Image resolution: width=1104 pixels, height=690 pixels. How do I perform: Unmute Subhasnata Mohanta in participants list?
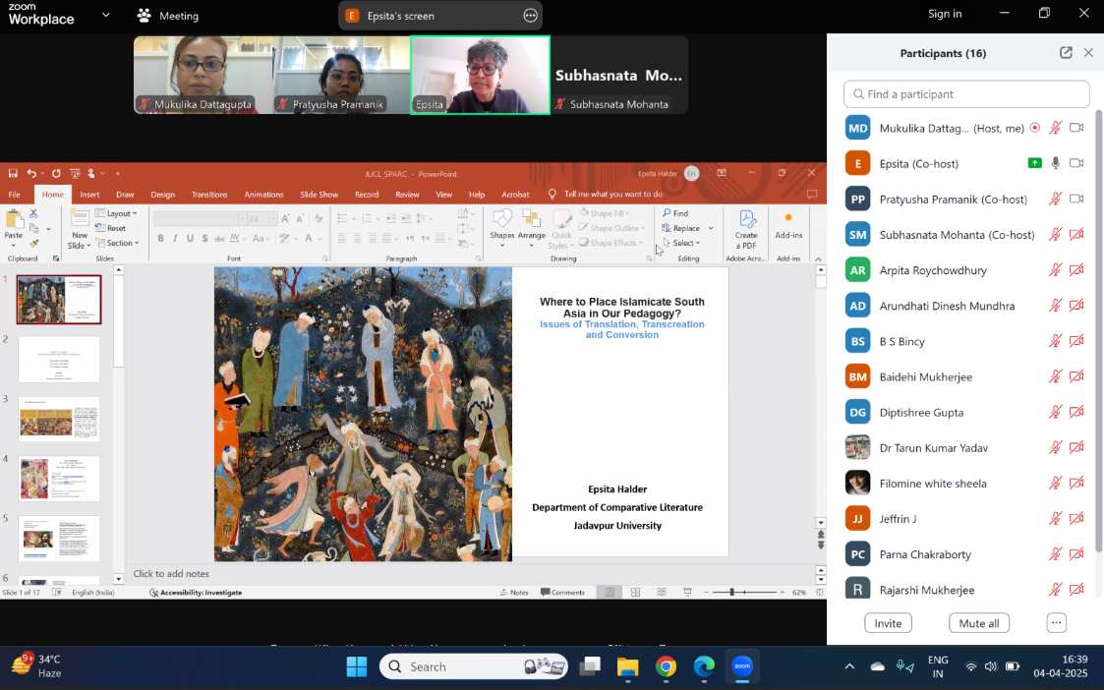[x=1056, y=235]
